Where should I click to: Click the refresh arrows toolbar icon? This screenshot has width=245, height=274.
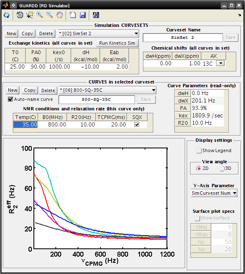point(7,15)
